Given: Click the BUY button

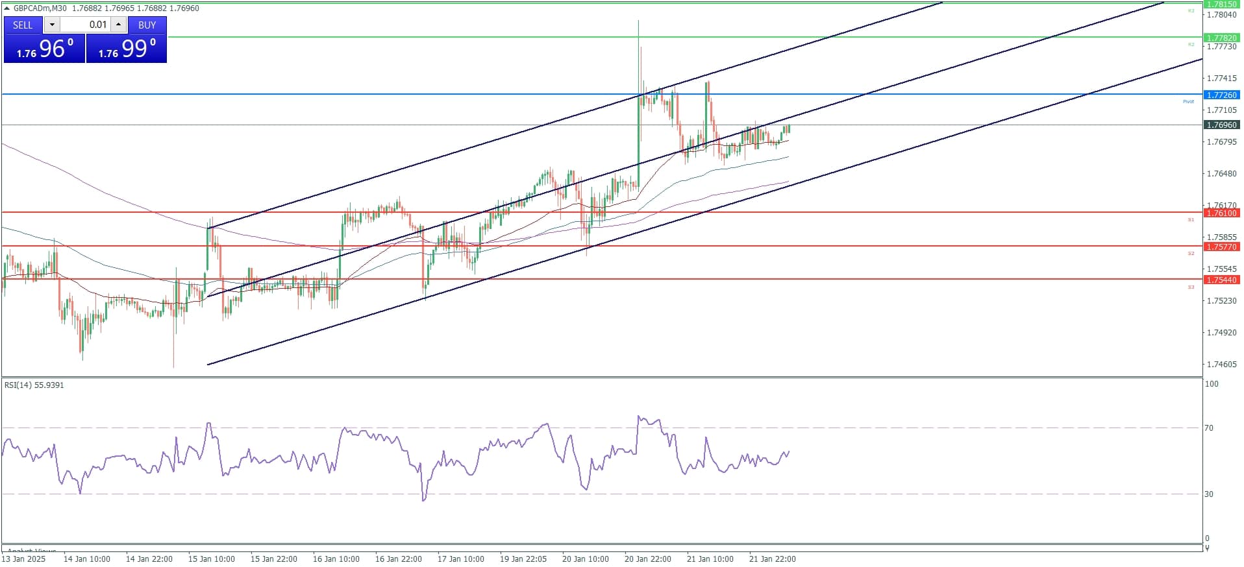Looking at the screenshot, I should pos(147,25).
